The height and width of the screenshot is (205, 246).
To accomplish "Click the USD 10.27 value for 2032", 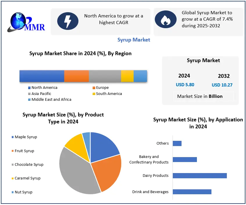I will [222, 85].
